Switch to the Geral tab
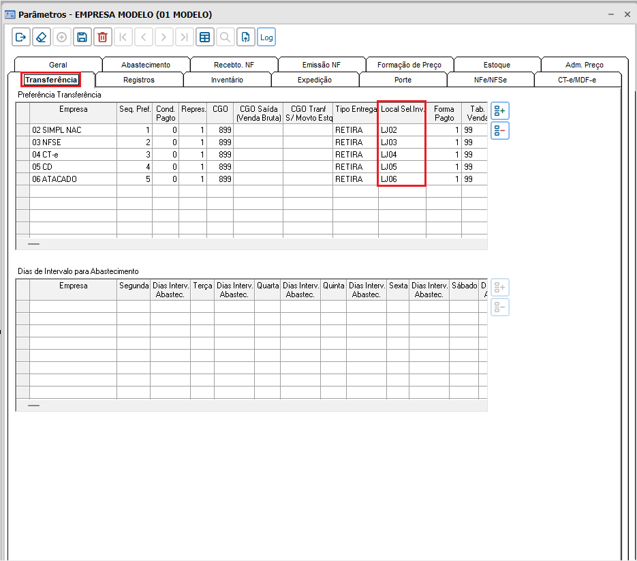This screenshot has width=637, height=561. coord(58,65)
